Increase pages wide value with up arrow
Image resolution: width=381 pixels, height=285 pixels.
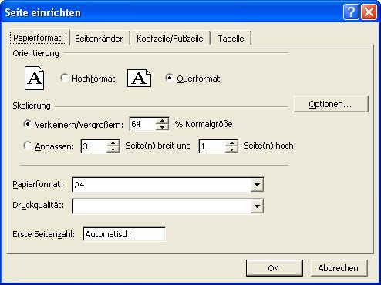(113, 143)
